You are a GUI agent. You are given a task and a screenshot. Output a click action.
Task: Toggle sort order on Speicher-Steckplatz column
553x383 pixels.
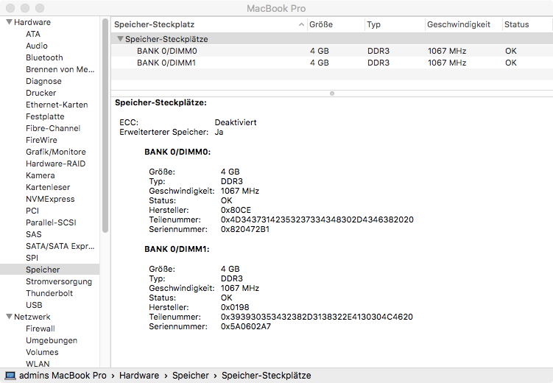(301, 24)
